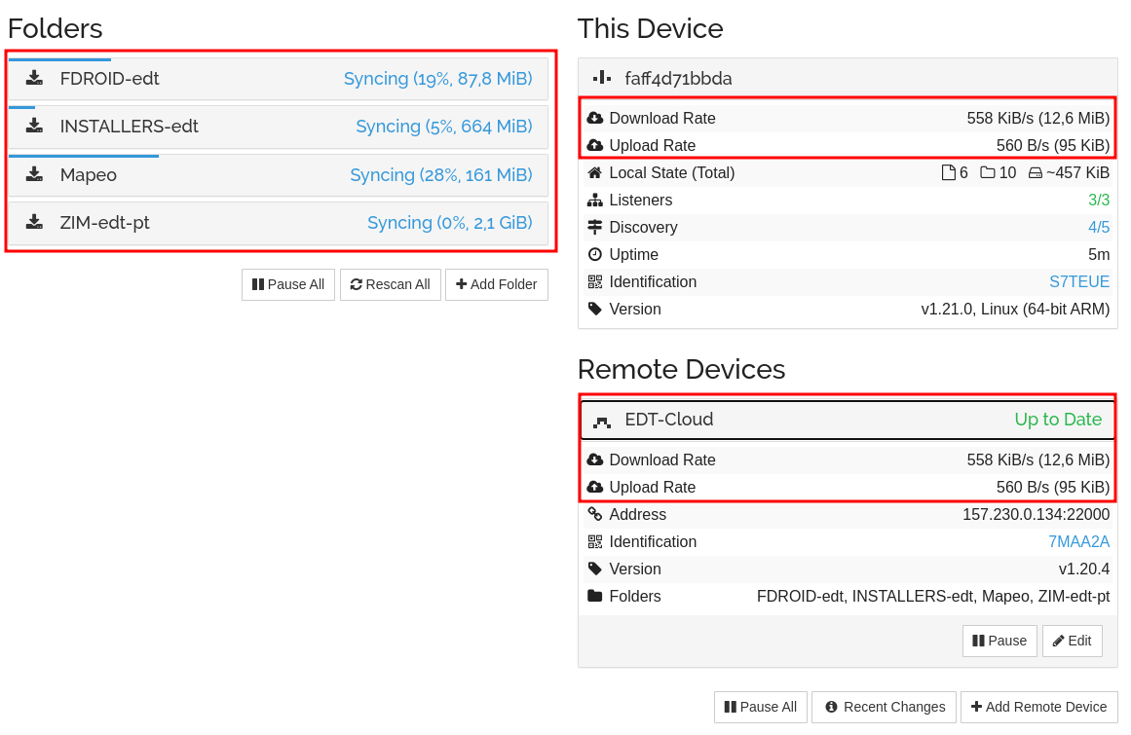Pause the EDT-Cloud remote device
Screen dimensions: 1131x735
(x=999, y=641)
